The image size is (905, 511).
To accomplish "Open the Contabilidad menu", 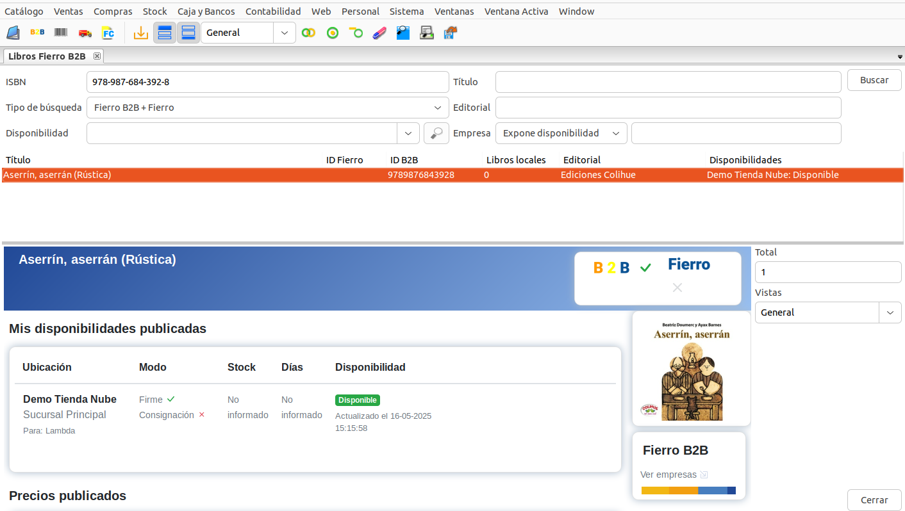I will click(273, 12).
